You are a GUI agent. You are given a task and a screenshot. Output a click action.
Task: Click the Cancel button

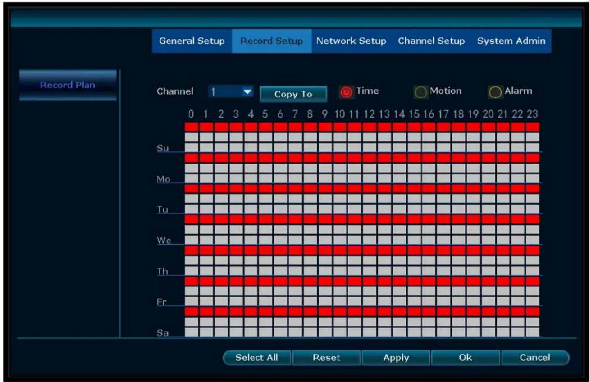click(535, 358)
